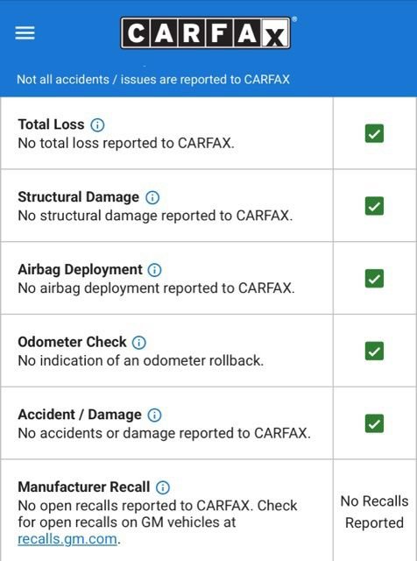
Task: Select the Manufacturer Recall heading
Action: tap(84, 487)
